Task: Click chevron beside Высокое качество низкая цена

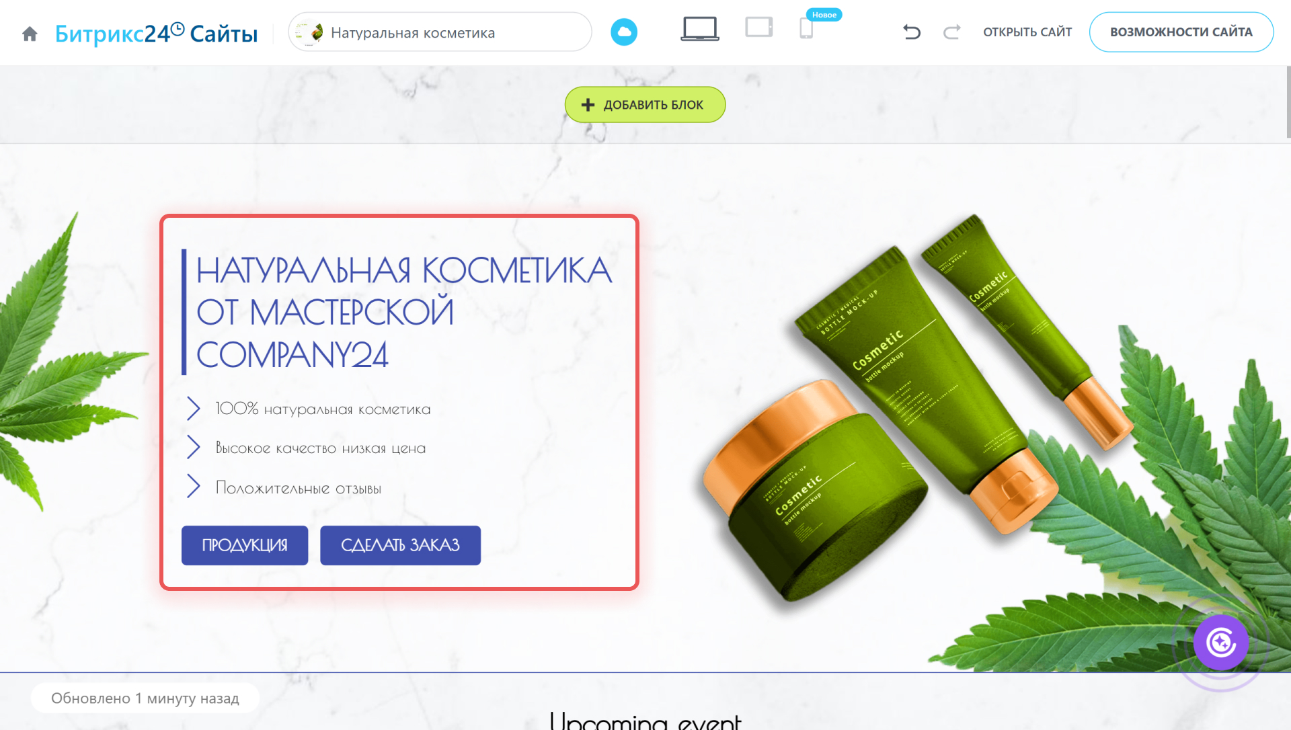Action: coord(193,447)
